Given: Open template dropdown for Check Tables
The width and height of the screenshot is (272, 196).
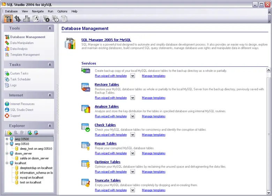Looking at the screenshot, I should coord(133,135).
